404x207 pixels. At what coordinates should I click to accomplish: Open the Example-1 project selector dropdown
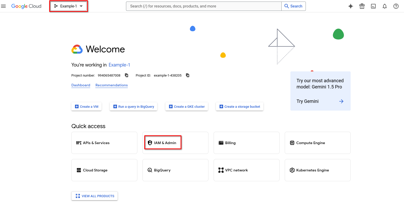pyautogui.click(x=68, y=6)
